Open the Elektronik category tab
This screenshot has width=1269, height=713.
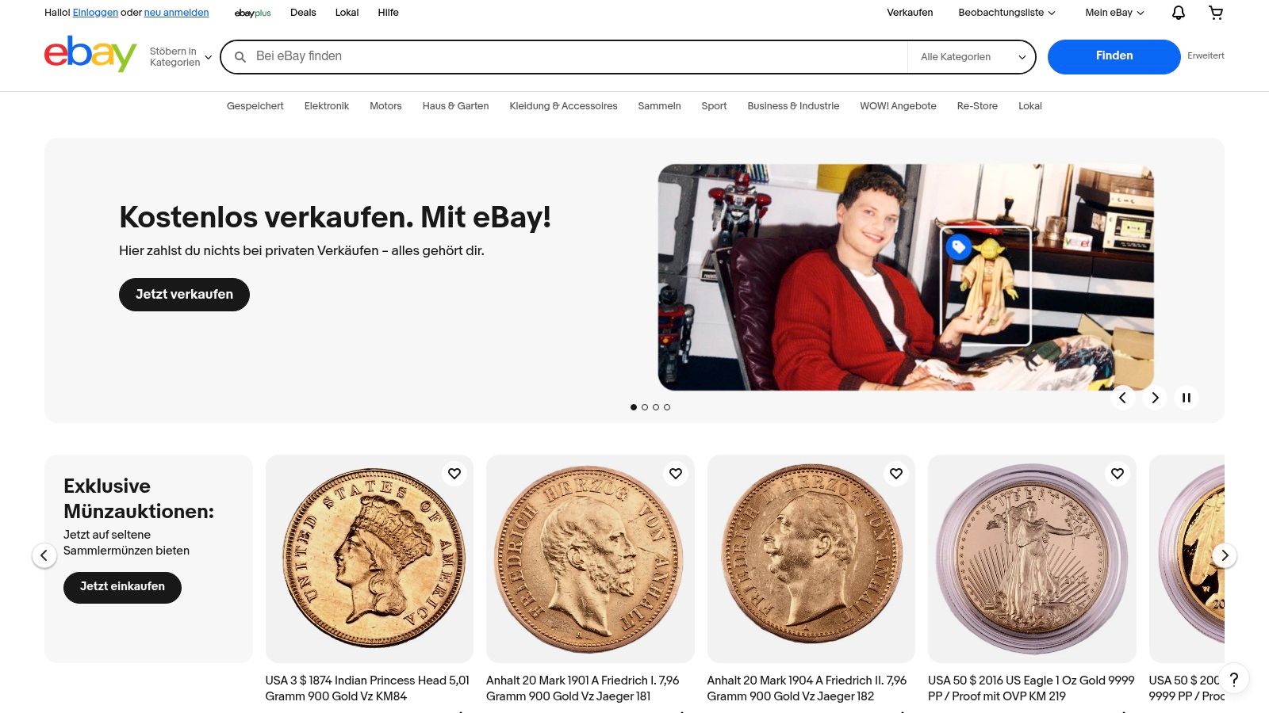click(327, 106)
